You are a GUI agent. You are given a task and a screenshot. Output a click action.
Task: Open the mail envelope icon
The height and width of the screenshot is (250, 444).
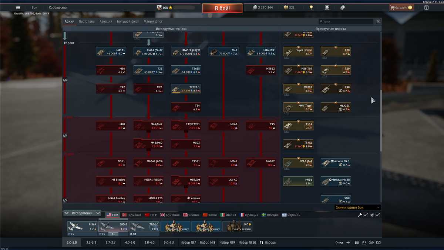379,243
